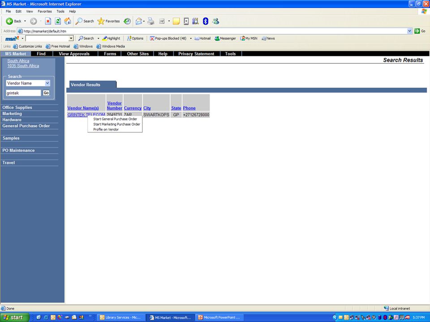The width and height of the screenshot is (430, 322).
Task: Print the page with the printer icon
Action: (x=151, y=21)
